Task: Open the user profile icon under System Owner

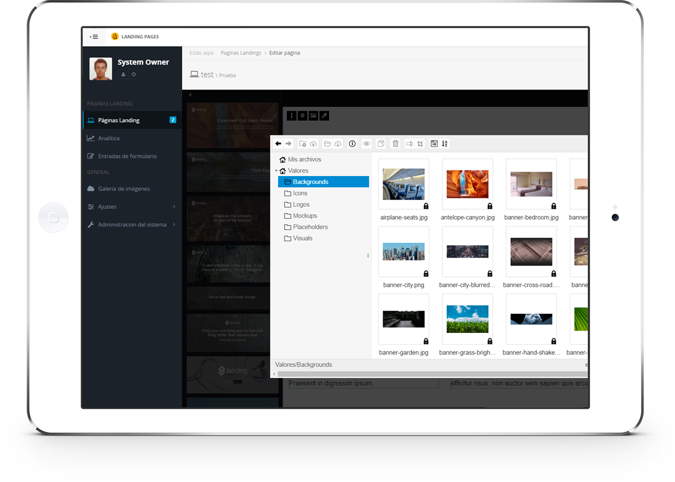Action: point(123,74)
